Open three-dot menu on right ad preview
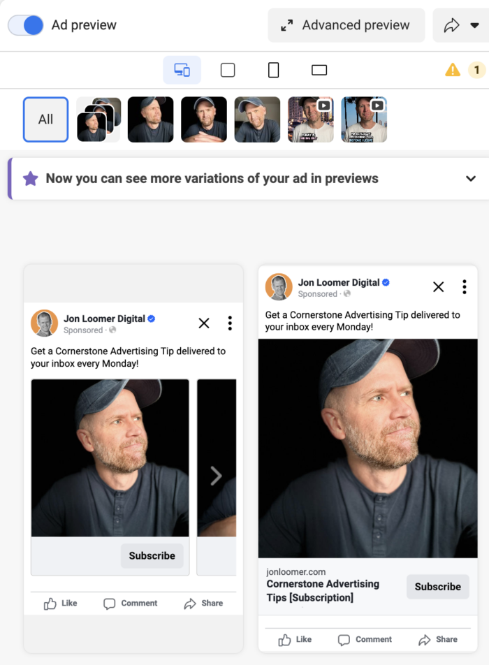 coord(465,286)
